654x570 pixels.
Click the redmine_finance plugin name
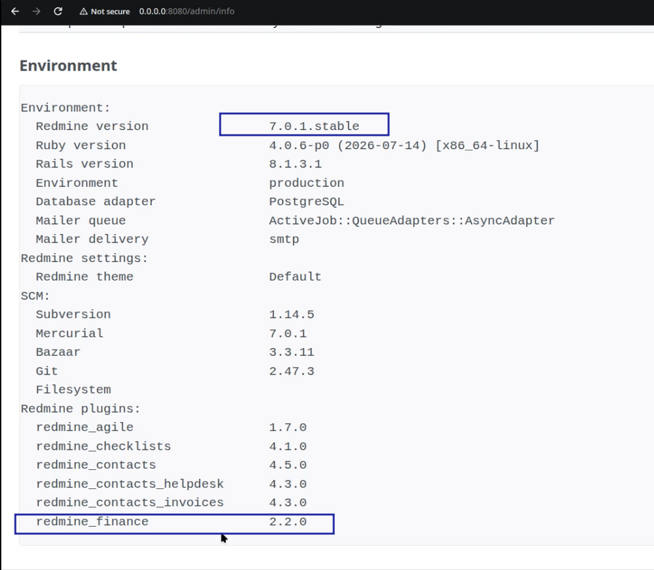click(92, 522)
